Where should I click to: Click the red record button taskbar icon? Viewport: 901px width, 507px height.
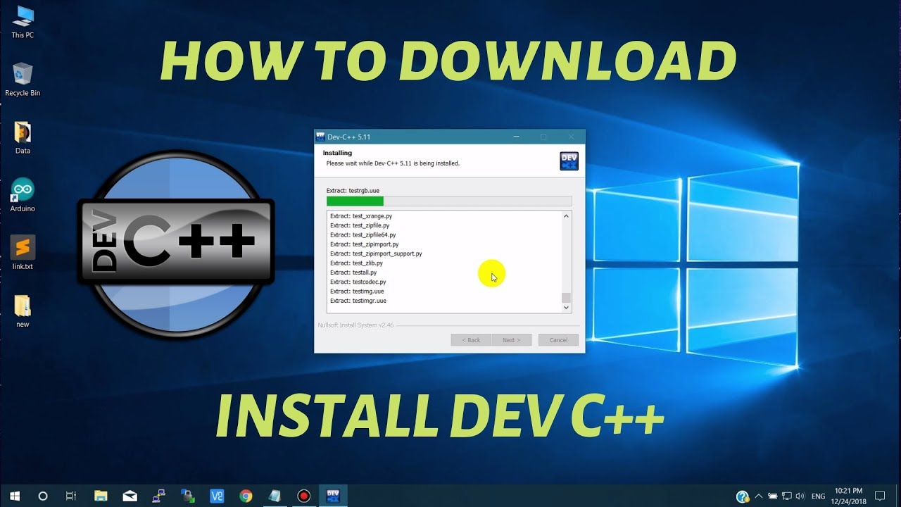pos(303,496)
